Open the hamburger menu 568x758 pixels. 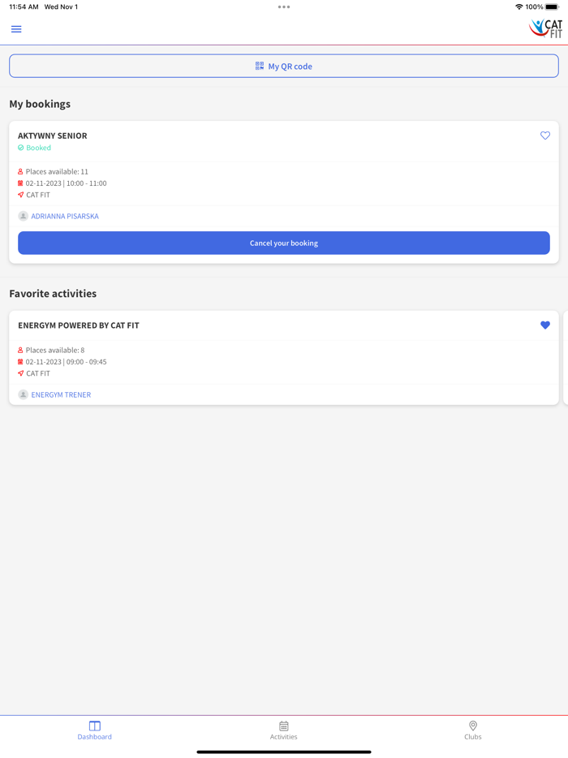16,29
